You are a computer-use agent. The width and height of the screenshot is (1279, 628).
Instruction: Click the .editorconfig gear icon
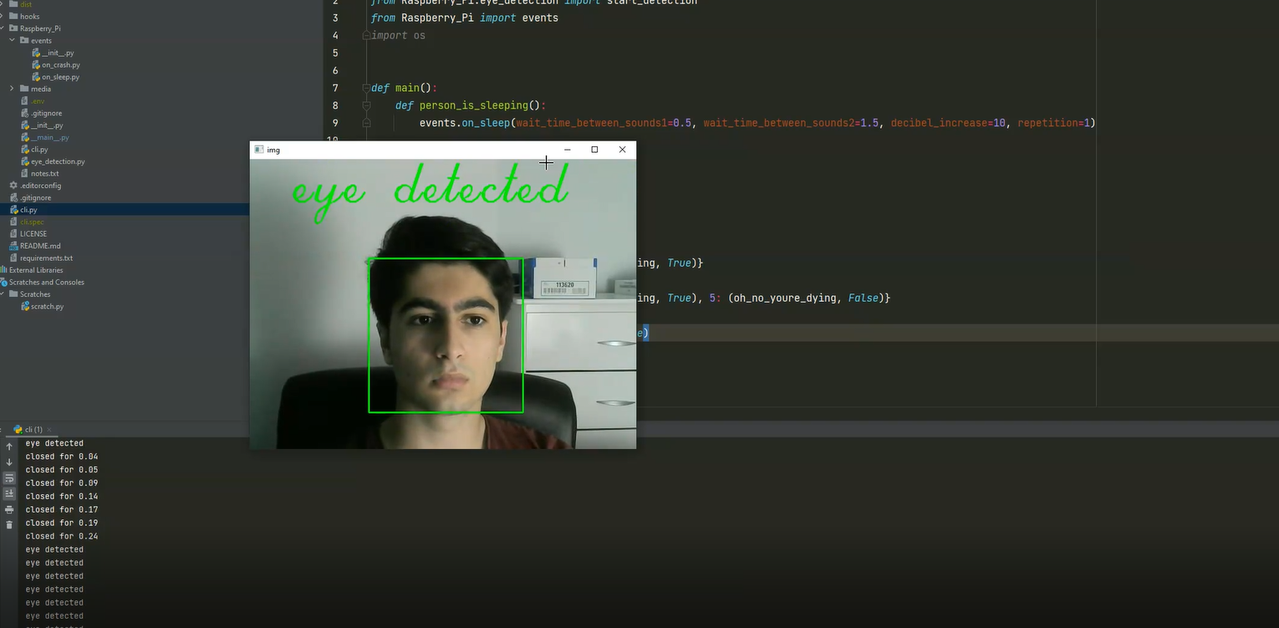pyautogui.click(x=13, y=186)
